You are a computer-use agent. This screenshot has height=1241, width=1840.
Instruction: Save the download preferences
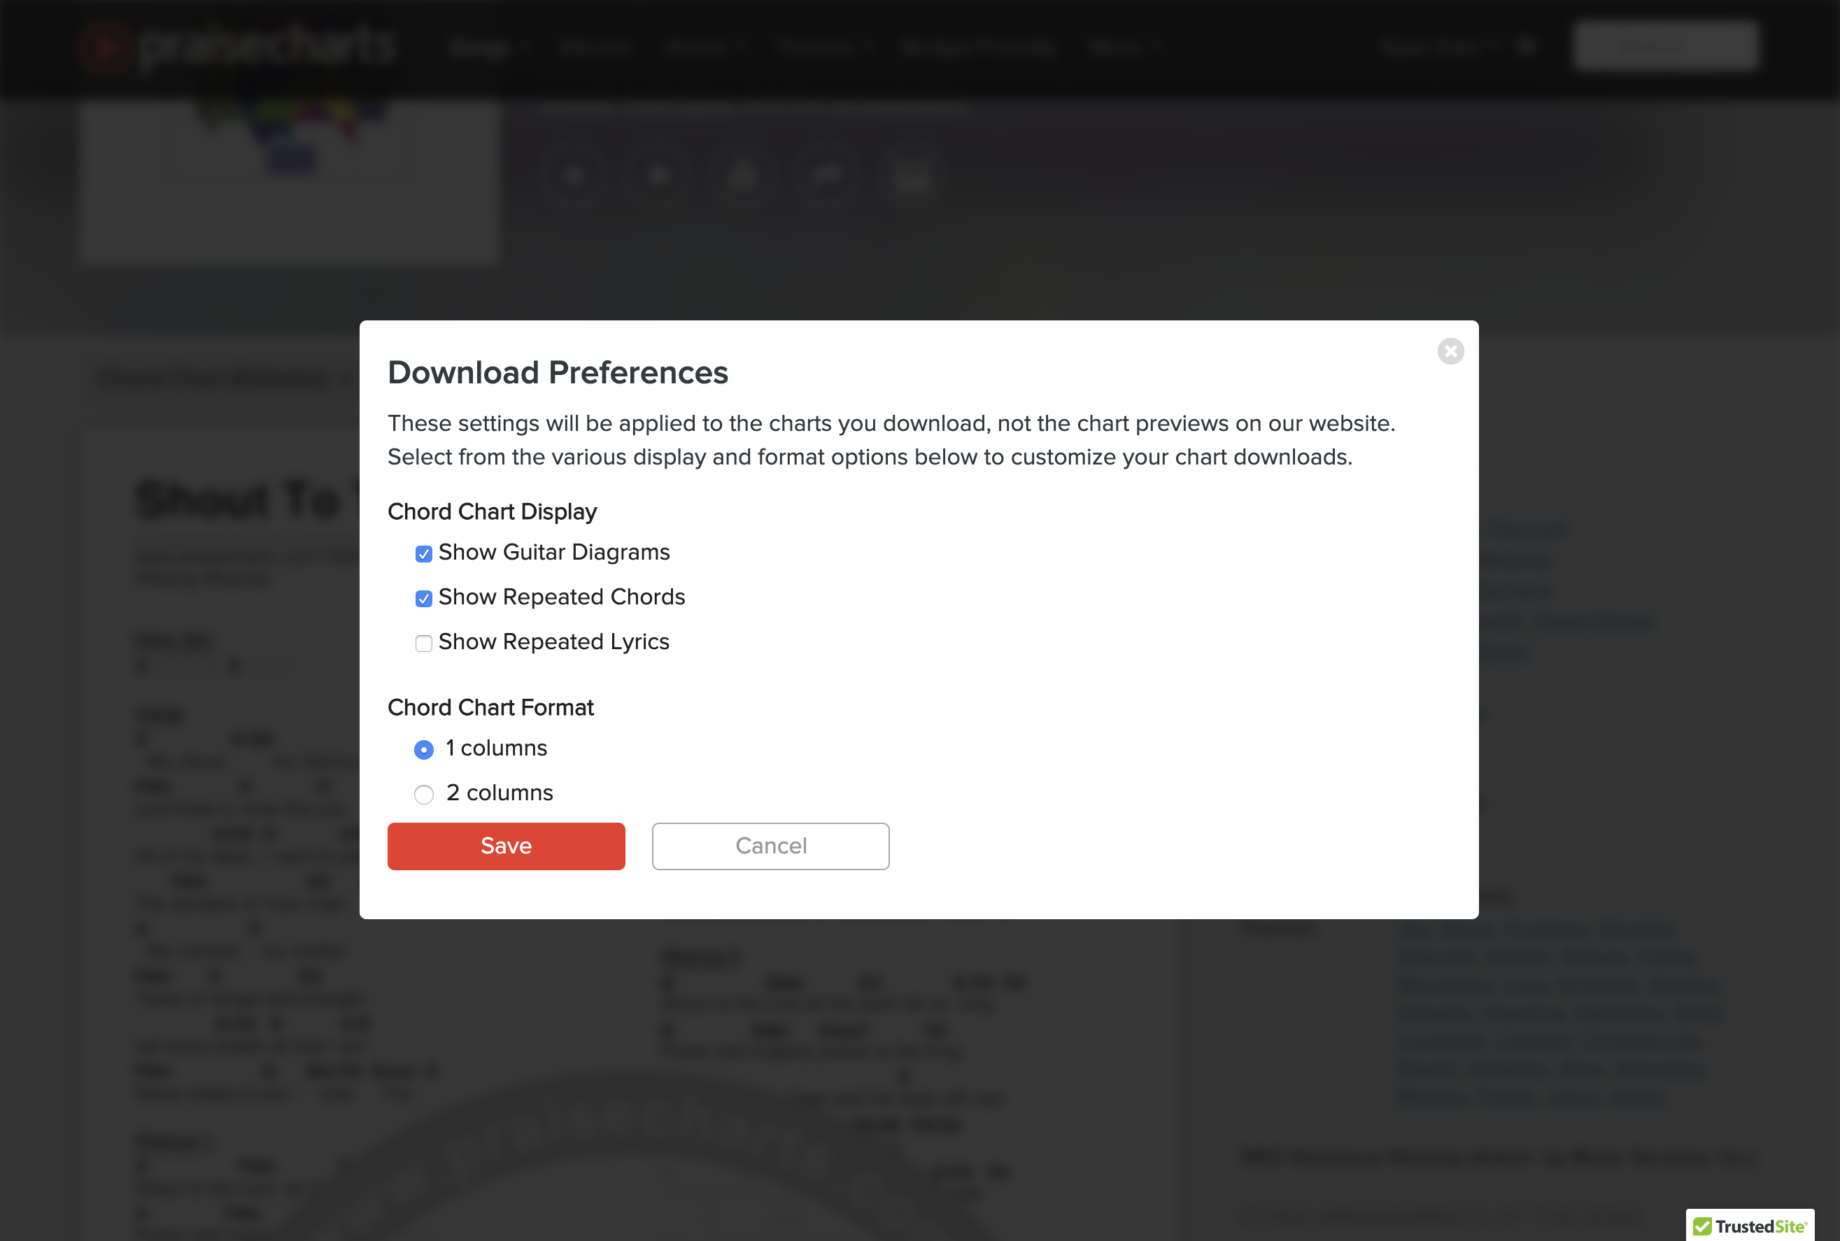click(x=506, y=845)
